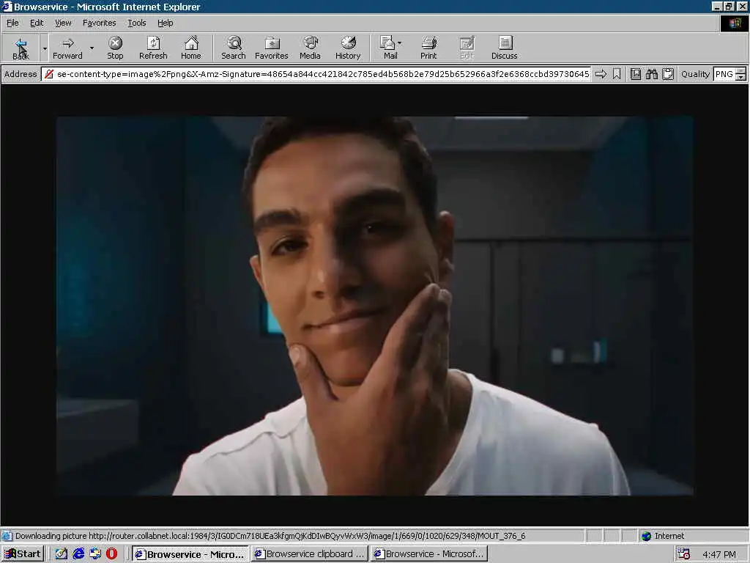Image resolution: width=750 pixels, height=563 pixels.
Task: Click the Go arrow beside address
Action: 601,74
